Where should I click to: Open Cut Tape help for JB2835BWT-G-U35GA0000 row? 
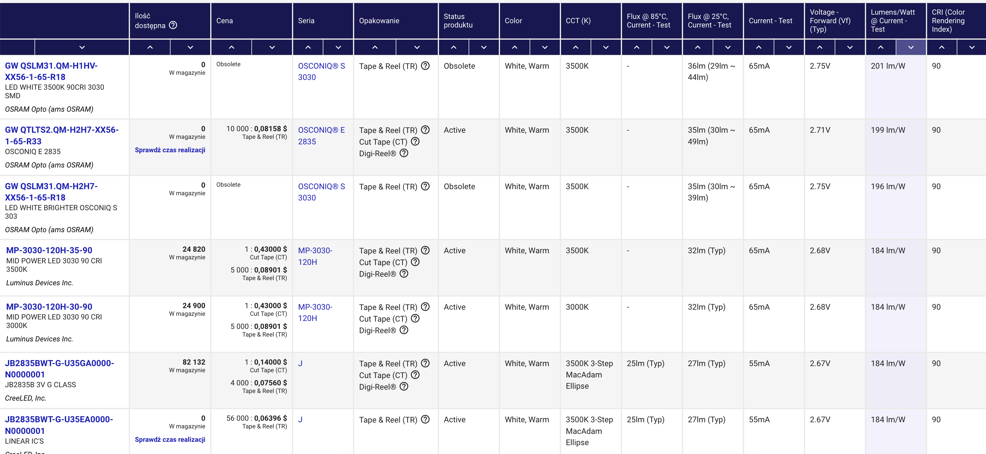[415, 375]
